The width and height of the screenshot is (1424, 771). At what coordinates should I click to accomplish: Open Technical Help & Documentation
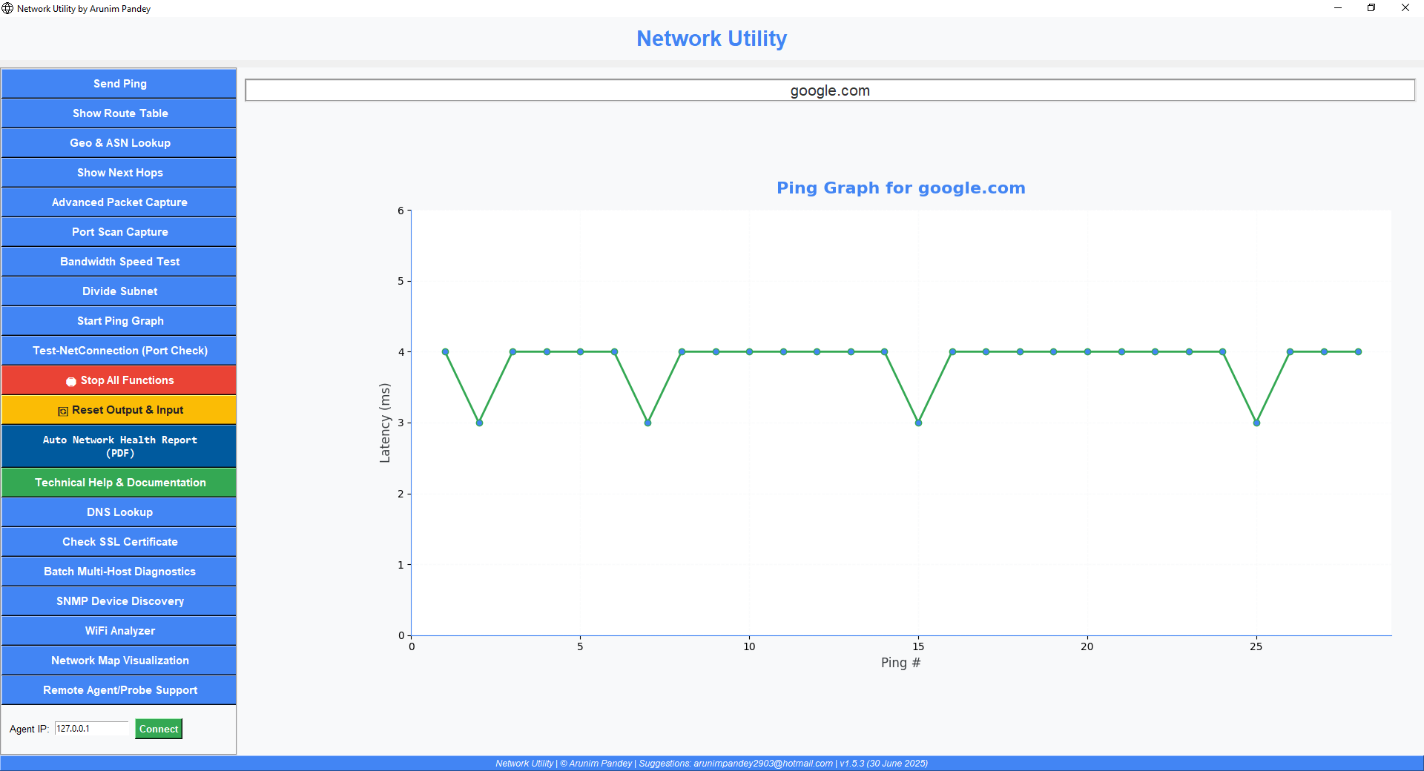click(119, 482)
